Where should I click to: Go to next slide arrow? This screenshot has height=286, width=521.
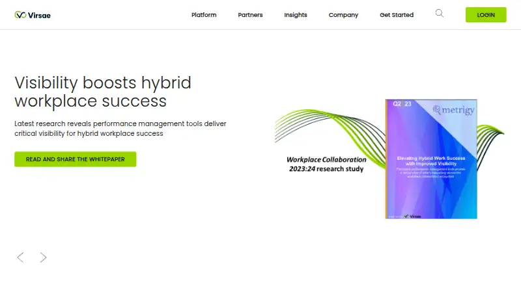[x=43, y=257]
